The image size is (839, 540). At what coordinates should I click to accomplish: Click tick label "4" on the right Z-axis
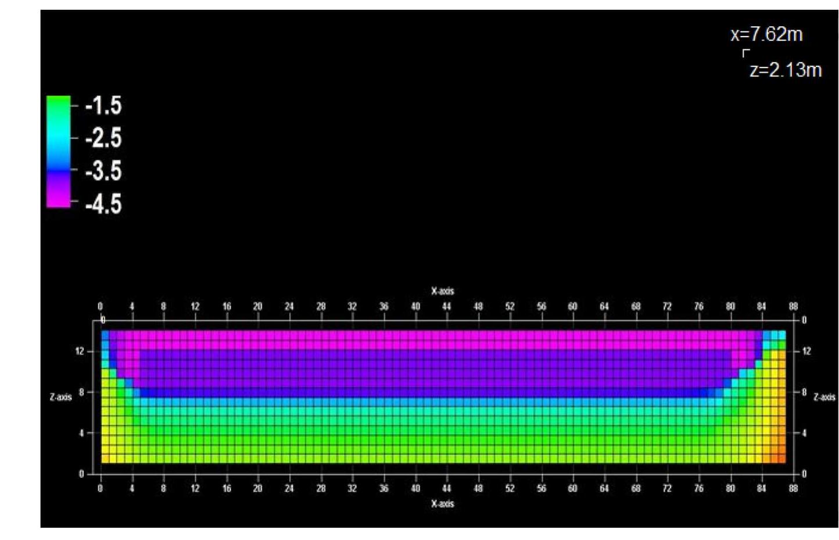805,433
